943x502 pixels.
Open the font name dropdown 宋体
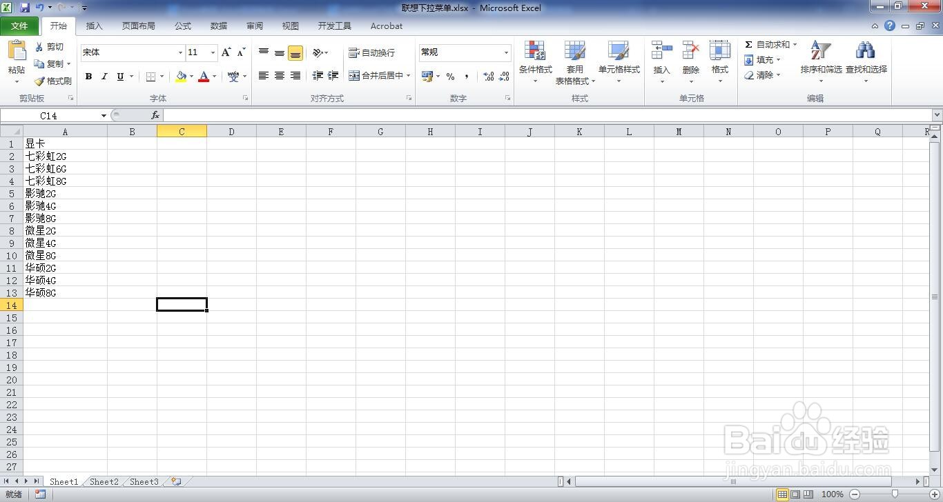coord(181,52)
